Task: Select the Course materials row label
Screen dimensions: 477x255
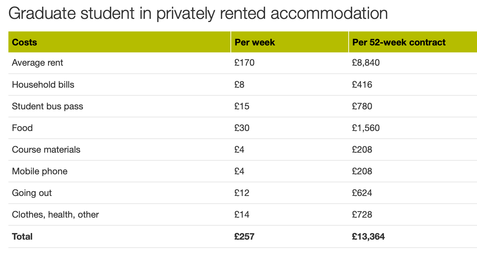Action: 46,150
